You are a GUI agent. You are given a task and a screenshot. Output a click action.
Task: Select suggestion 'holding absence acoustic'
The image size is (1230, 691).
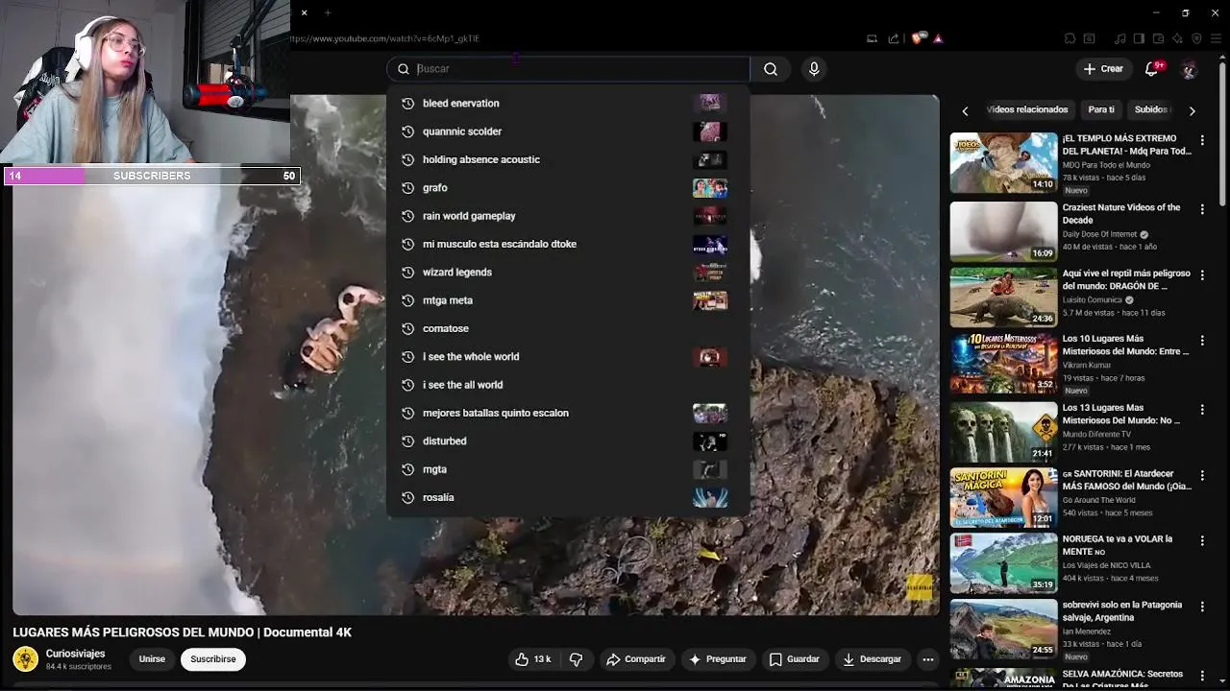[x=567, y=159]
